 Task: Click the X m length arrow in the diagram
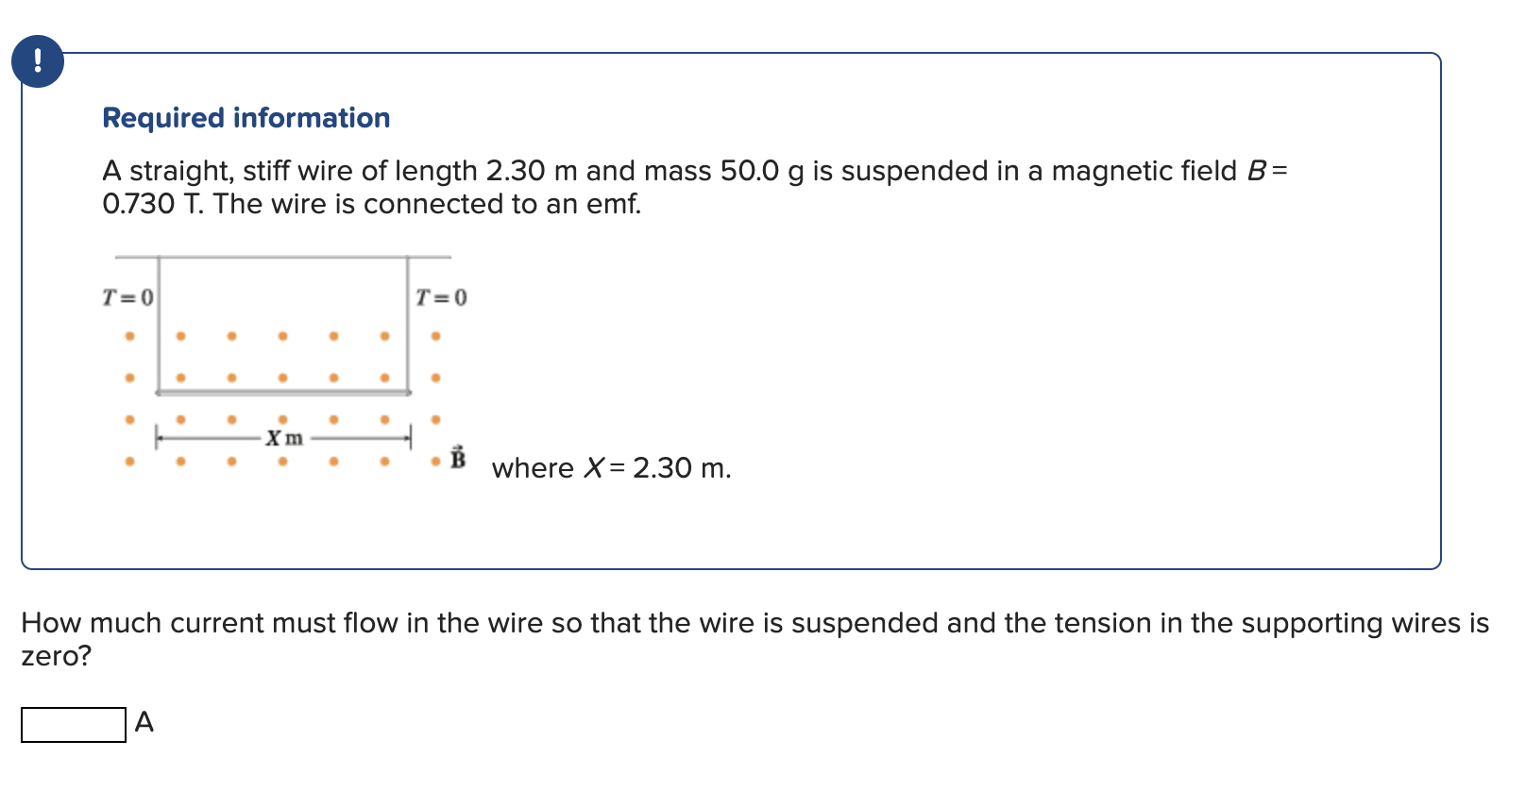pos(285,438)
